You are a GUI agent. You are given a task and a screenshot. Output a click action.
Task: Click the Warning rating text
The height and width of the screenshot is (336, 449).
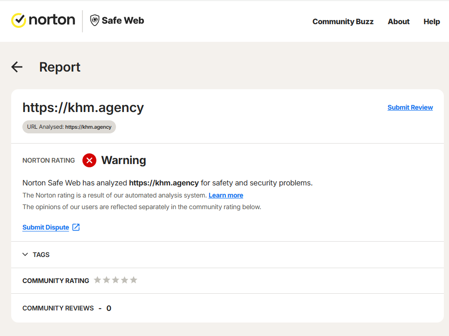coord(124,160)
